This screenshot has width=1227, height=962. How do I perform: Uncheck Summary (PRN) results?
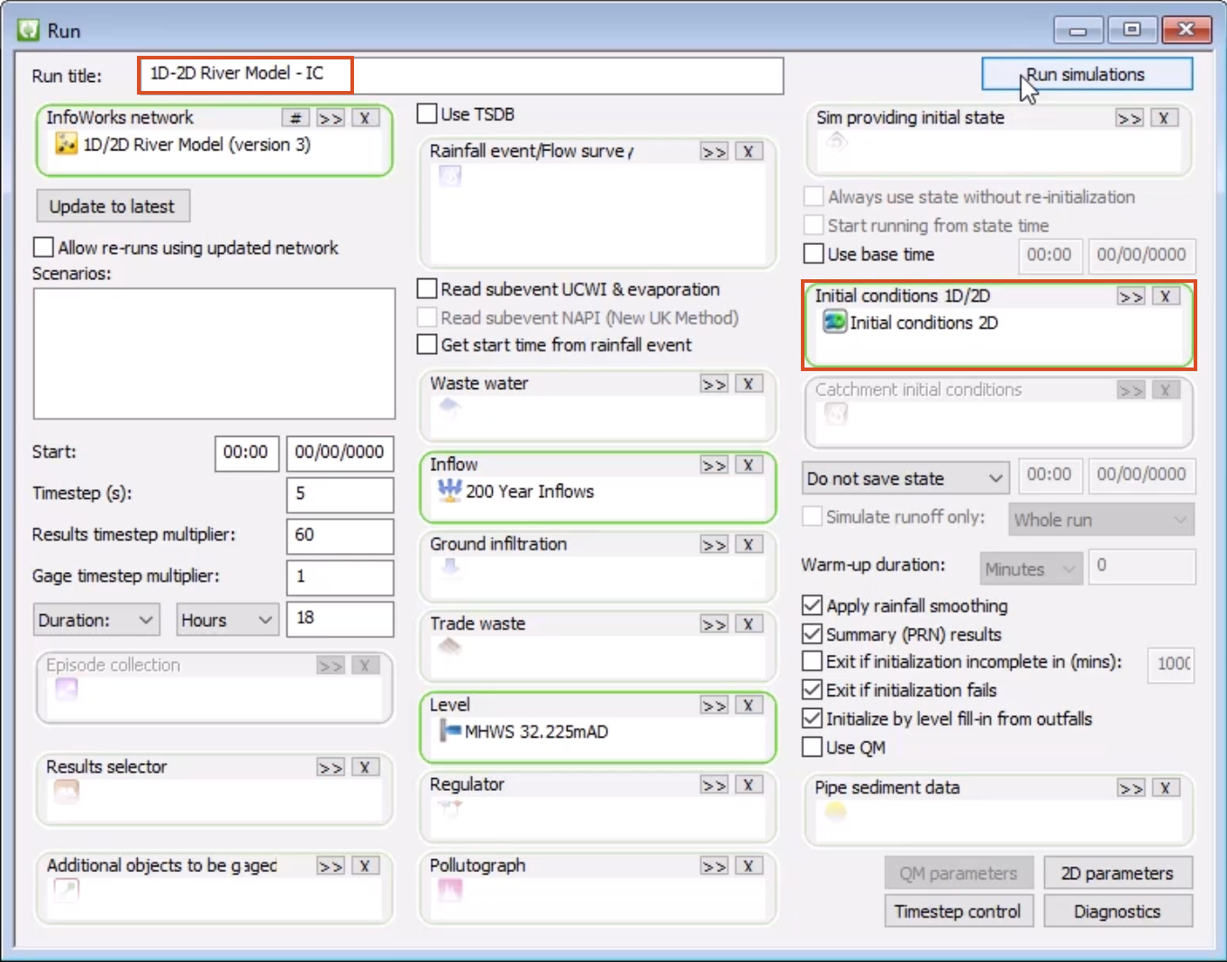coord(812,634)
